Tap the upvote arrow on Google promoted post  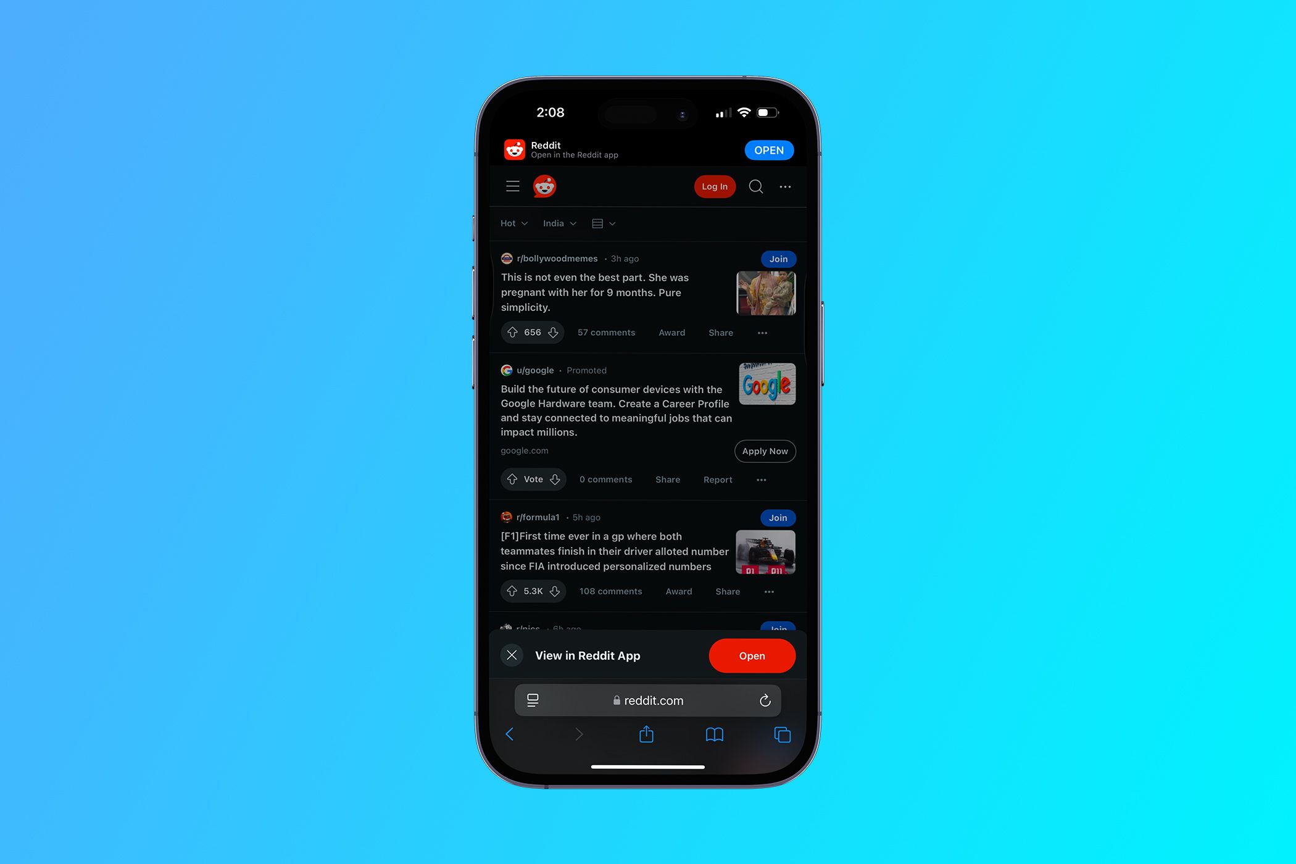click(x=512, y=480)
